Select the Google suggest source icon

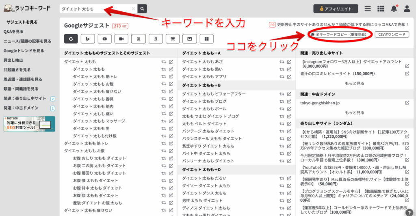click(71, 39)
